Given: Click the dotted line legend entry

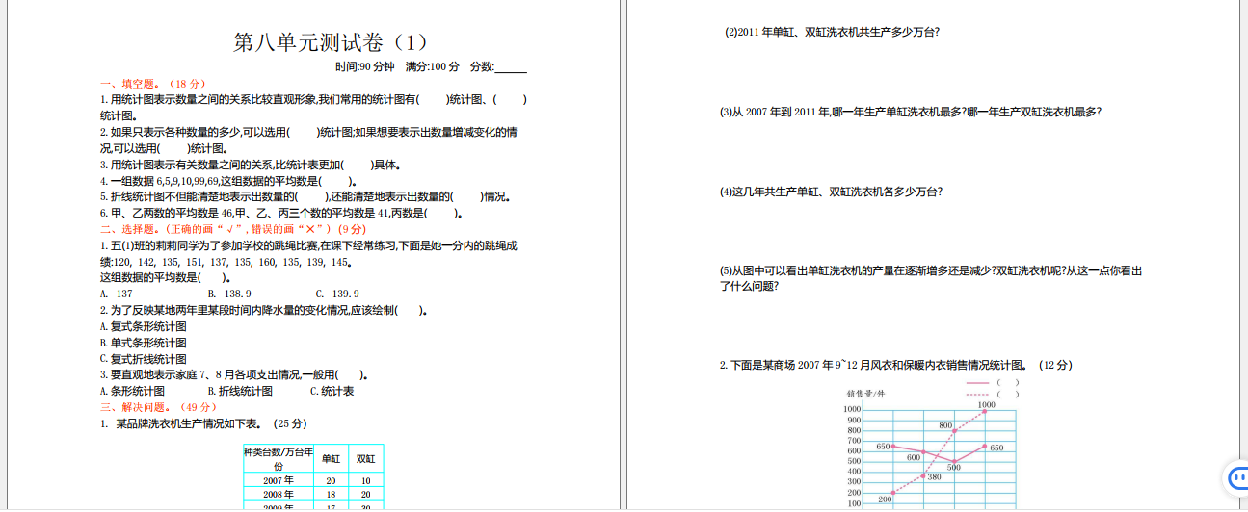Looking at the screenshot, I should click(x=991, y=394).
